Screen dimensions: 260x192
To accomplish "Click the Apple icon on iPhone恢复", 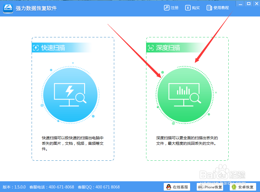I will click(201, 187).
